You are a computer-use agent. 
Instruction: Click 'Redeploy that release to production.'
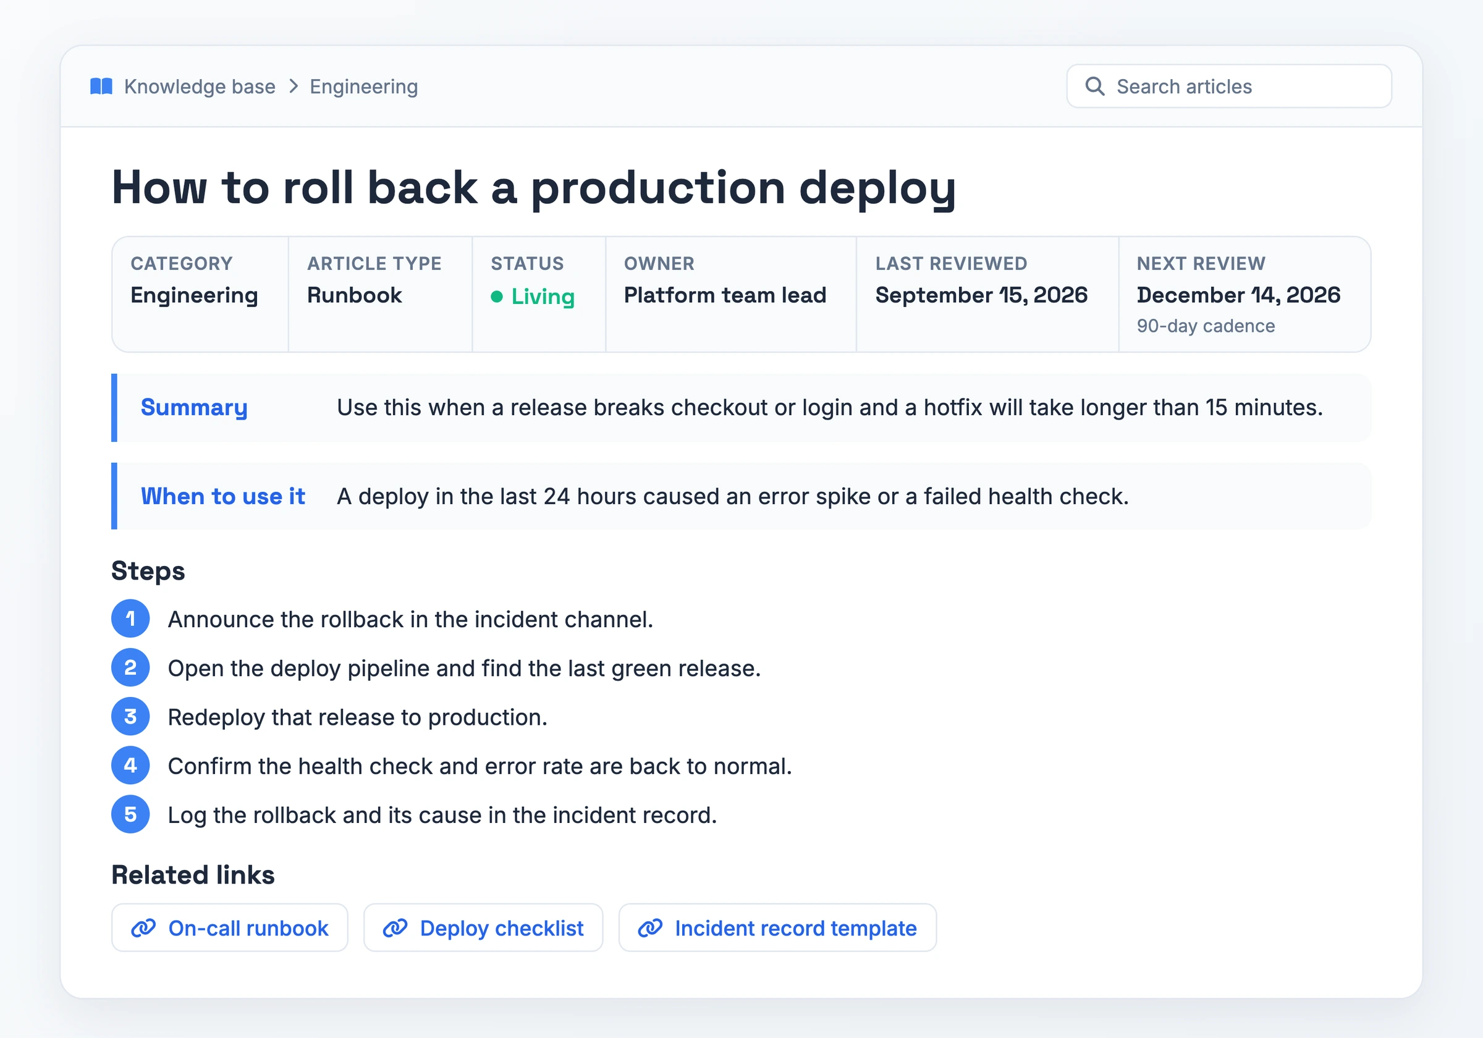[x=358, y=717]
